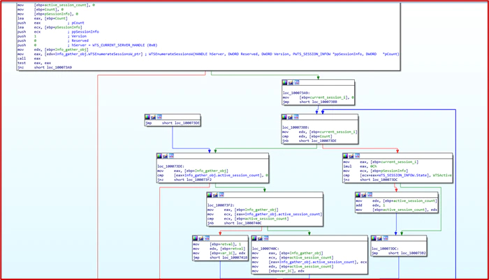Open color palette on retval node
The width and height of the screenshot is (489, 280).
coord(195,238)
